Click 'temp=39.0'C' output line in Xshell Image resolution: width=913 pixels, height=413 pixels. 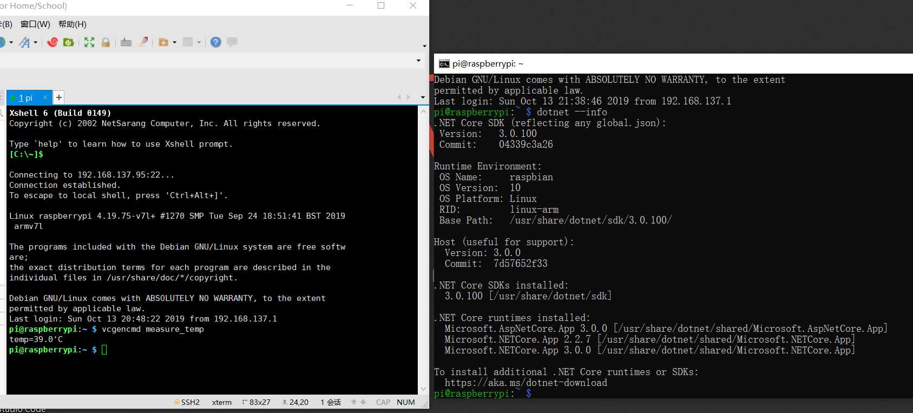[x=36, y=339]
